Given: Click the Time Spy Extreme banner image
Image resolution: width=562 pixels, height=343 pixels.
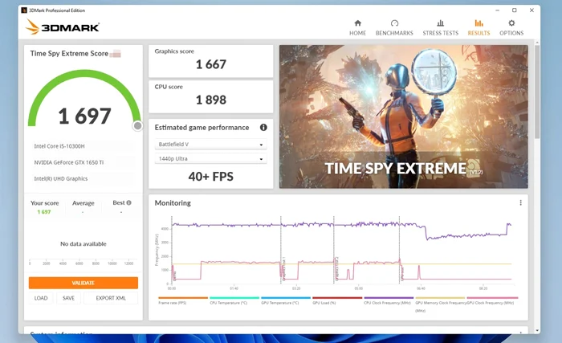Looking at the screenshot, I should (x=404, y=116).
